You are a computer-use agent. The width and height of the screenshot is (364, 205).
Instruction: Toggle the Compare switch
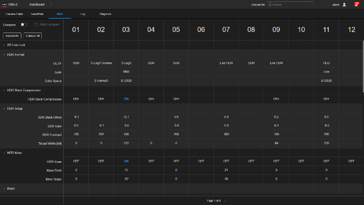click(x=24, y=25)
